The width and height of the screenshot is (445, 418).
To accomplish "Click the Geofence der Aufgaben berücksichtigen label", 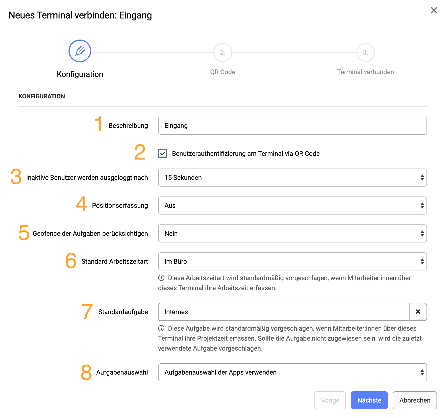I will point(90,233).
